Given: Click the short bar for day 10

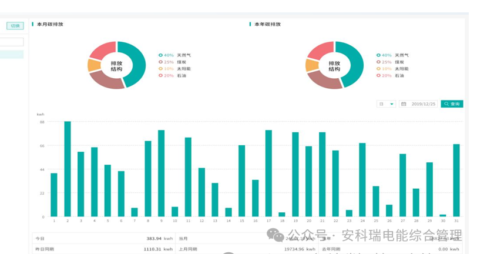Looking at the screenshot, I should [174, 212].
